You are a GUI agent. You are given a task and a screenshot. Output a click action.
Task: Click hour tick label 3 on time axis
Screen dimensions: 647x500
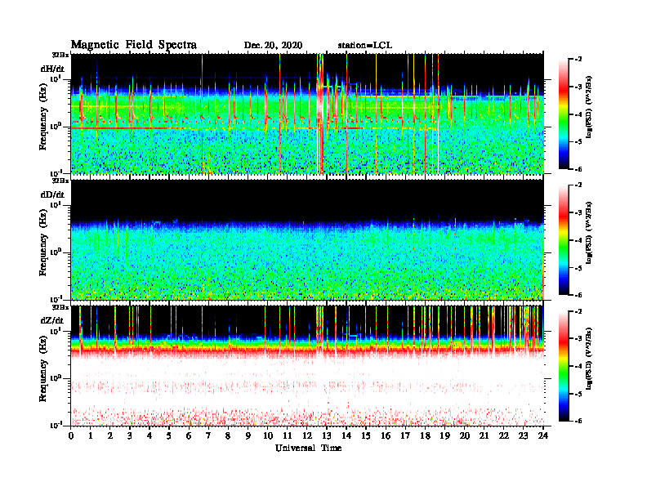130,435
